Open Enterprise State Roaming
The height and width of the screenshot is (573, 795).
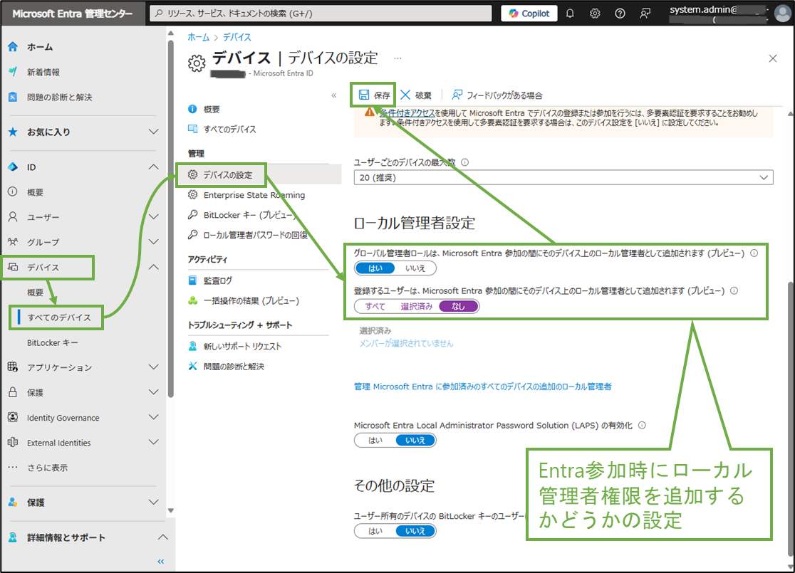(x=254, y=195)
